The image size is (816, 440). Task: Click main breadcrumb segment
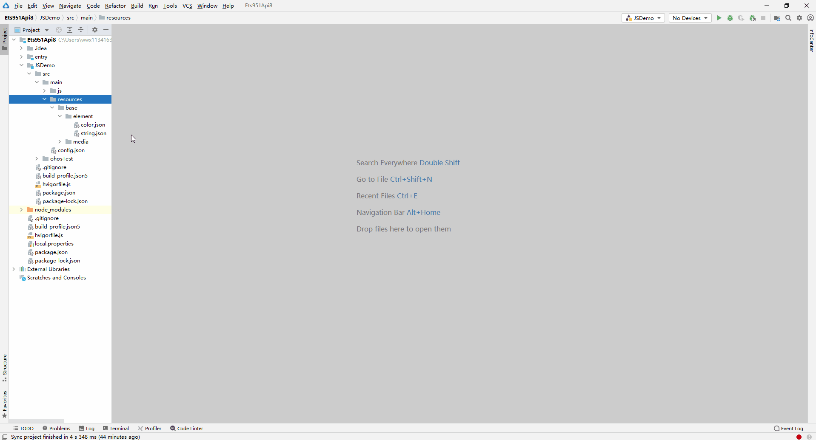87,18
